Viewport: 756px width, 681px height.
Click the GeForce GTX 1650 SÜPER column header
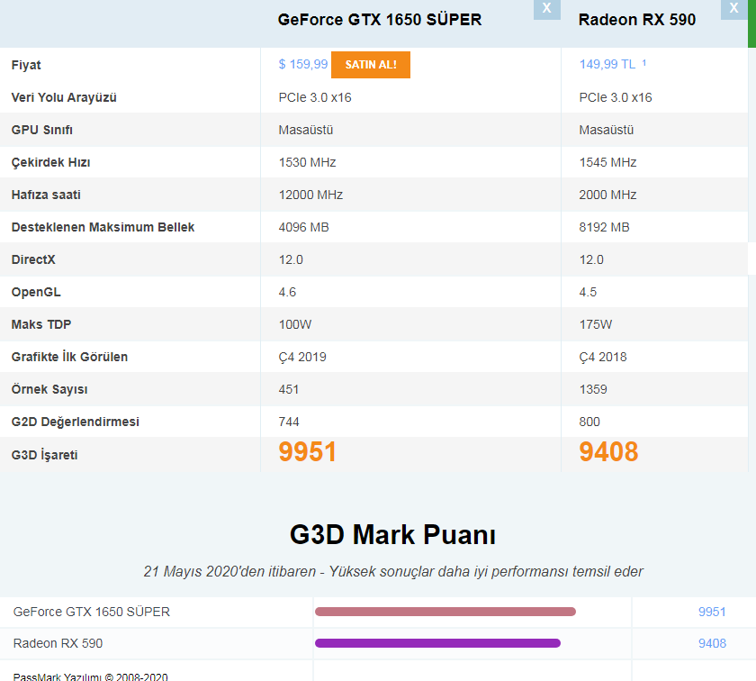380,20
